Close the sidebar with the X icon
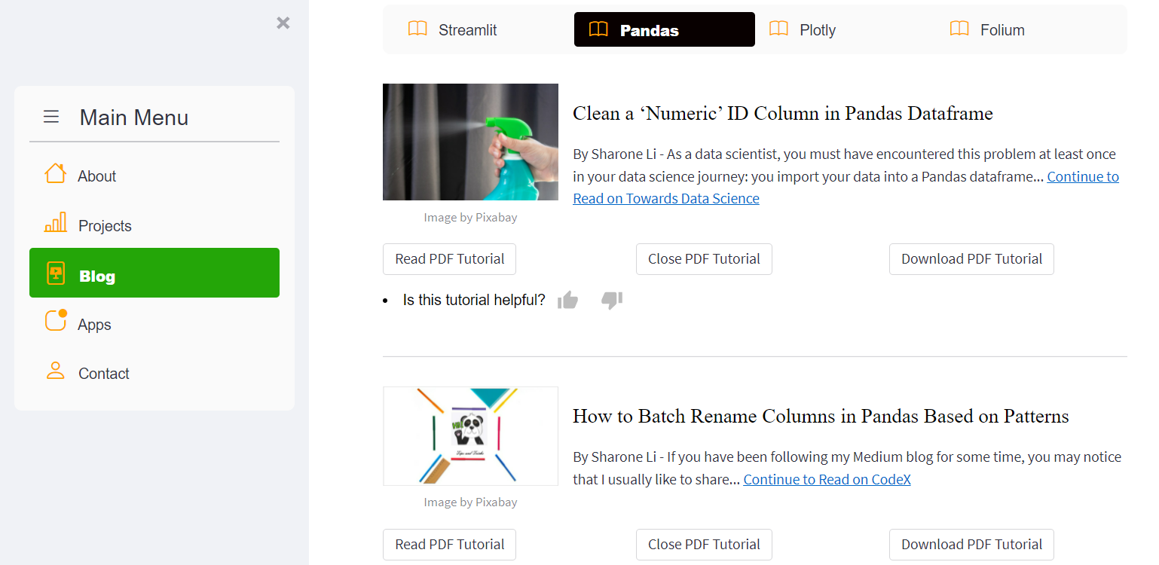Image resolution: width=1159 pixels, height=565 pixels. click(283, 23)
